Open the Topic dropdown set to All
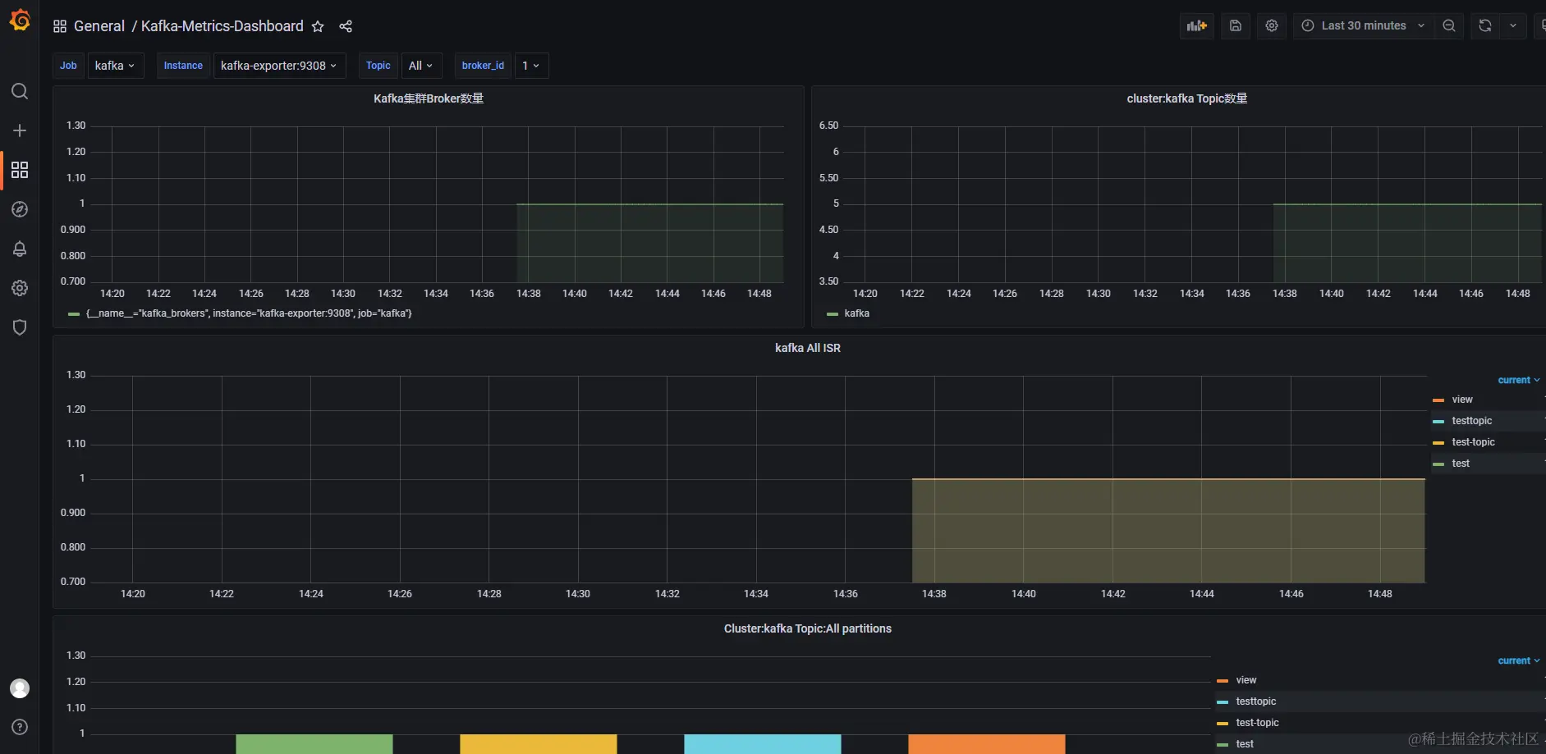 tap(421, 66)
